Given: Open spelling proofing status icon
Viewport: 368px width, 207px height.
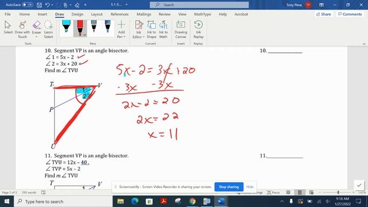Looking at the screenshot, I should [44, 193].
